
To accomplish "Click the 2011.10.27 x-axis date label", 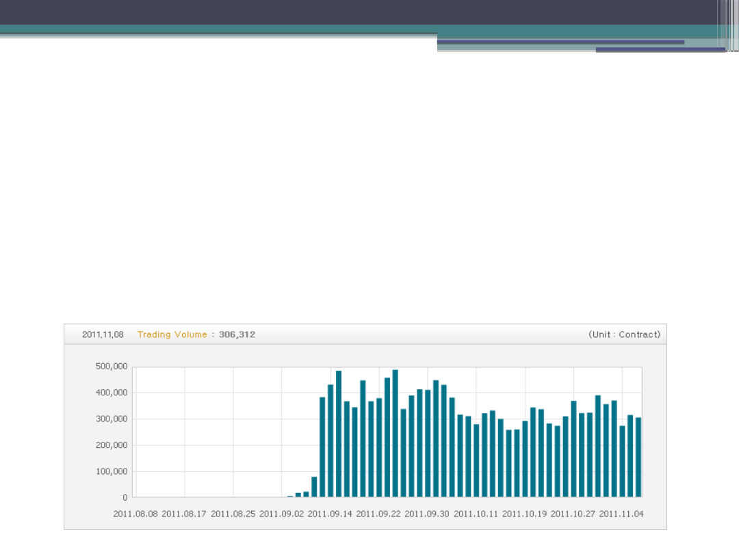I will click(x=573, y=514).
